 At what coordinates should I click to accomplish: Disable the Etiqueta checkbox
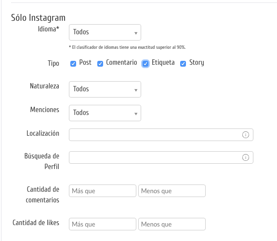point(145,64)
